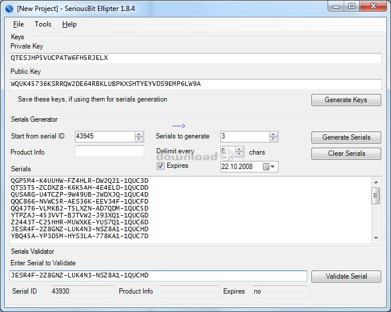Click the Validate Serial button

click(x=346, y=276)
